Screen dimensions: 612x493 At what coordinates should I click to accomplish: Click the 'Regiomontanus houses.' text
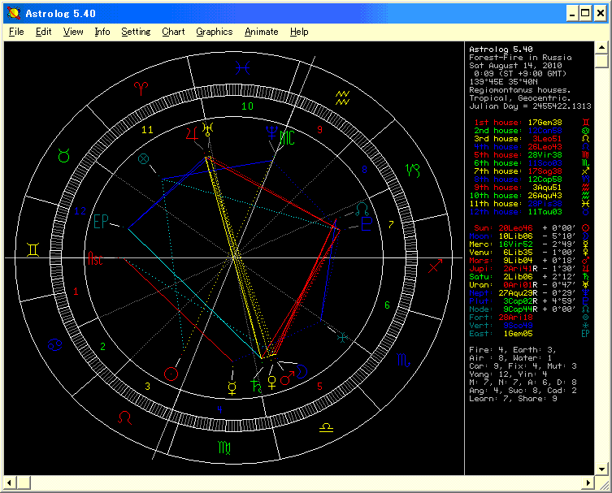coord(519,89)
